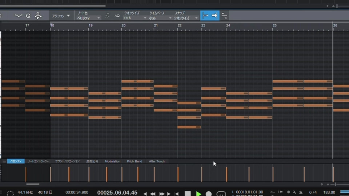Viewport: 349px width, 196px height.
Task: Click the fast-forward transport button
Action: 162,194
